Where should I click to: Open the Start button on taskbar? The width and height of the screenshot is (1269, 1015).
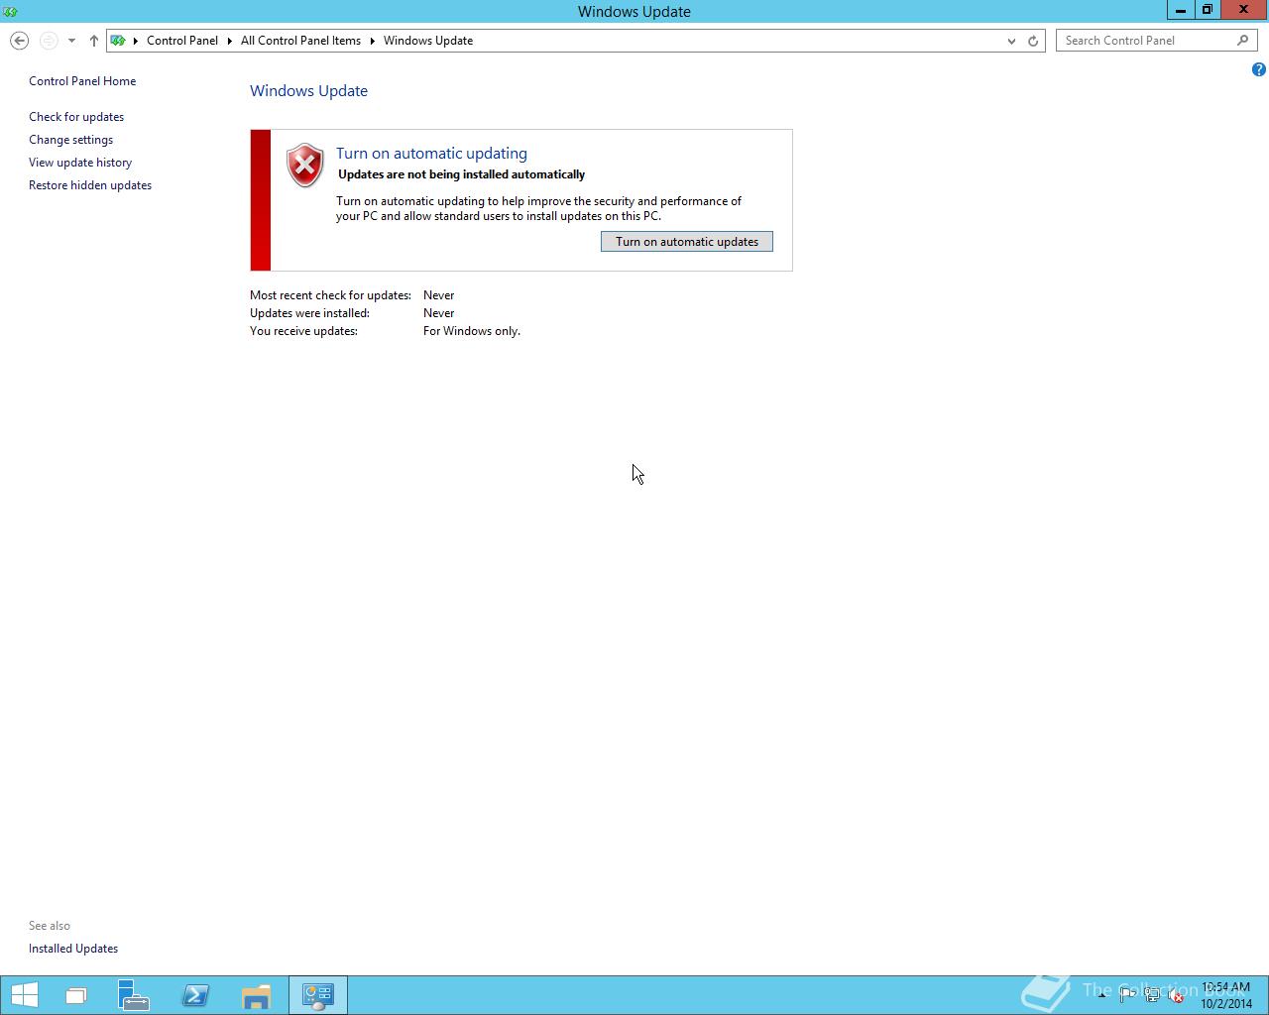(24, 995)
